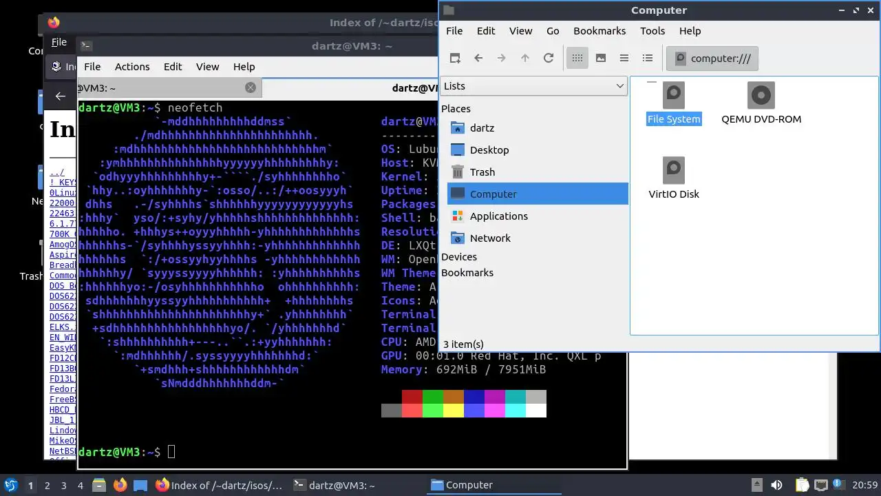Open the terminal Actions menu
The image size is (881, 496).
132,66
